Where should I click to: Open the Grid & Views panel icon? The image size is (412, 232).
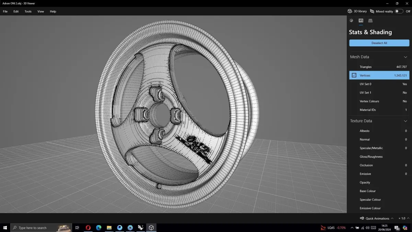pyautogui.click(x=370, y=21)
